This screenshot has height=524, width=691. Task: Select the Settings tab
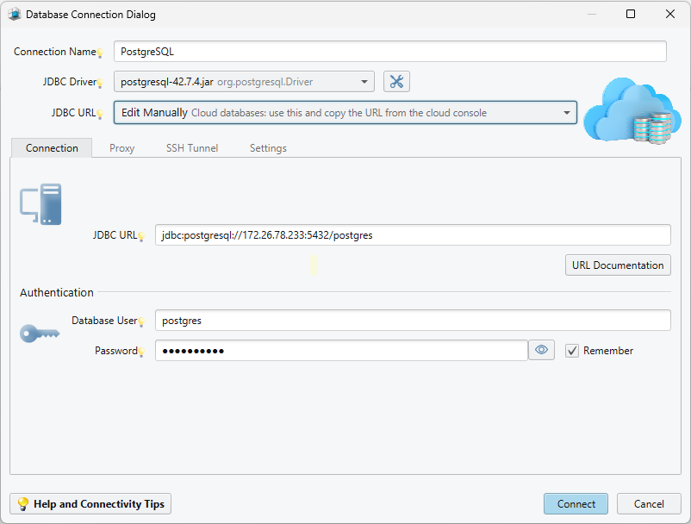coord(267,147)
